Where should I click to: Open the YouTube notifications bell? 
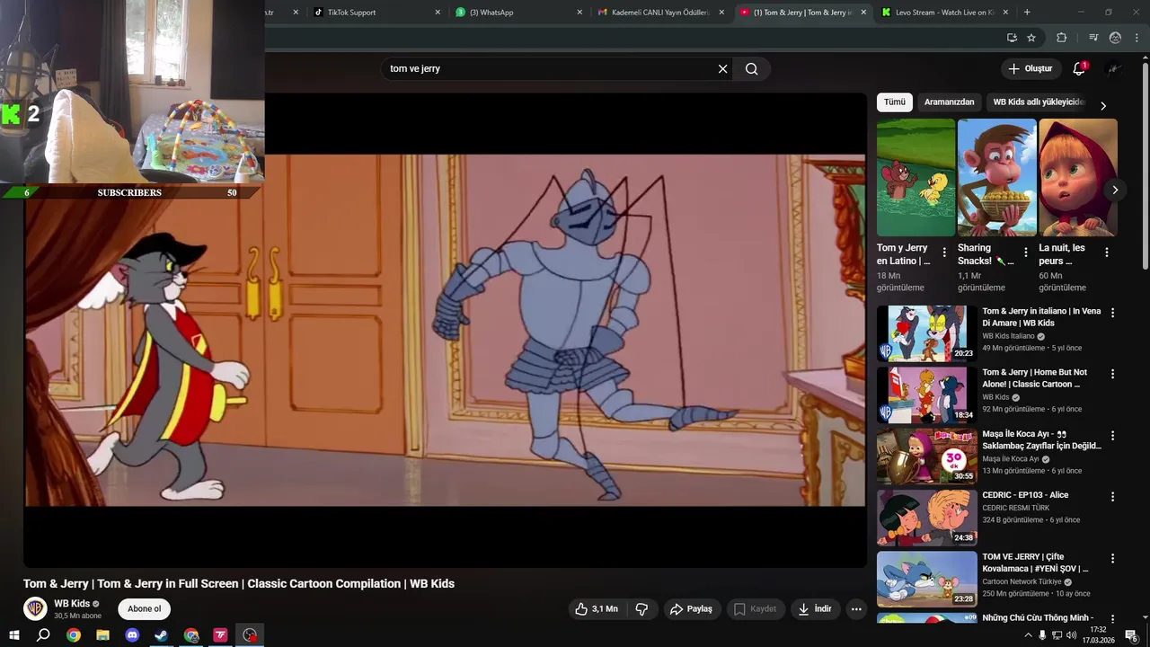[x=1079, y=69]
